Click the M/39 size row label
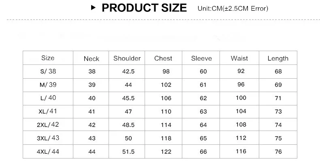This screenshot has height=163, width=320. tap(48, 85)
